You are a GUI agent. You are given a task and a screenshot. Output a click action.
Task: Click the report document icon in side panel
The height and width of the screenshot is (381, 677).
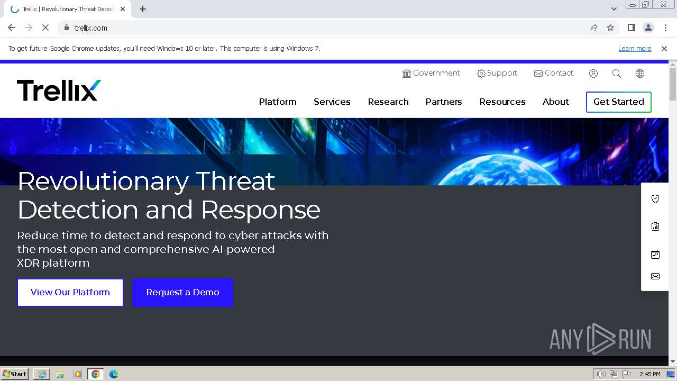pyautogui.click(x=655, y=226)
